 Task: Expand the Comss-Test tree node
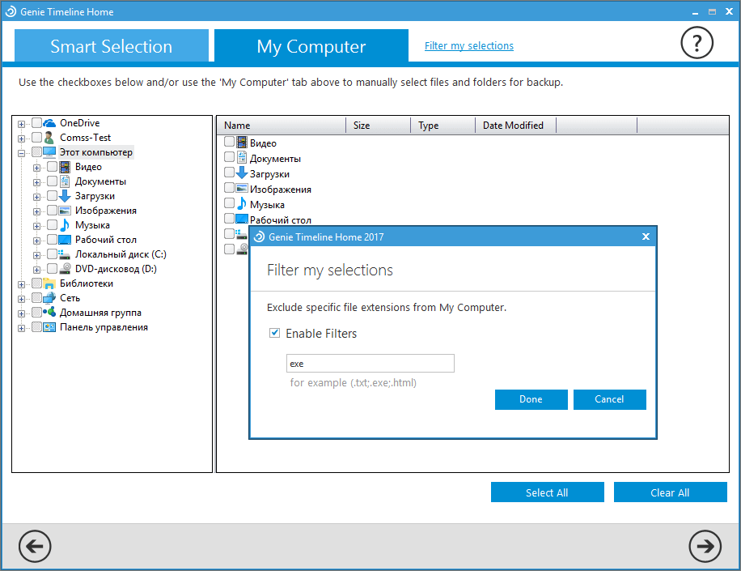(21, 138)
